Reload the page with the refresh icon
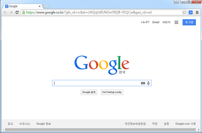Viewport: 202px width, 133px height. click(x=17, y=12)
